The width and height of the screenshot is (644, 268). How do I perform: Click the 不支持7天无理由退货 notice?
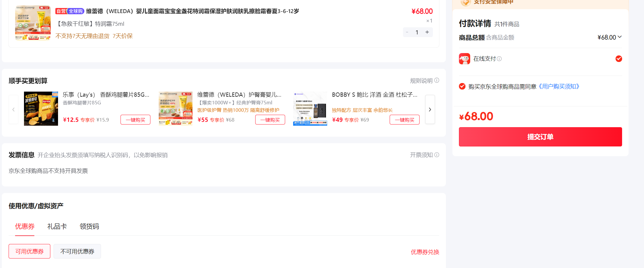pyautogui.click(x=82, y=36)
